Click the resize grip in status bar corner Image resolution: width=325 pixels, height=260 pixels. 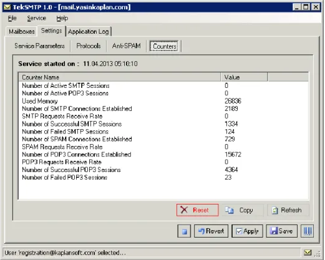(x=318, y=254)
